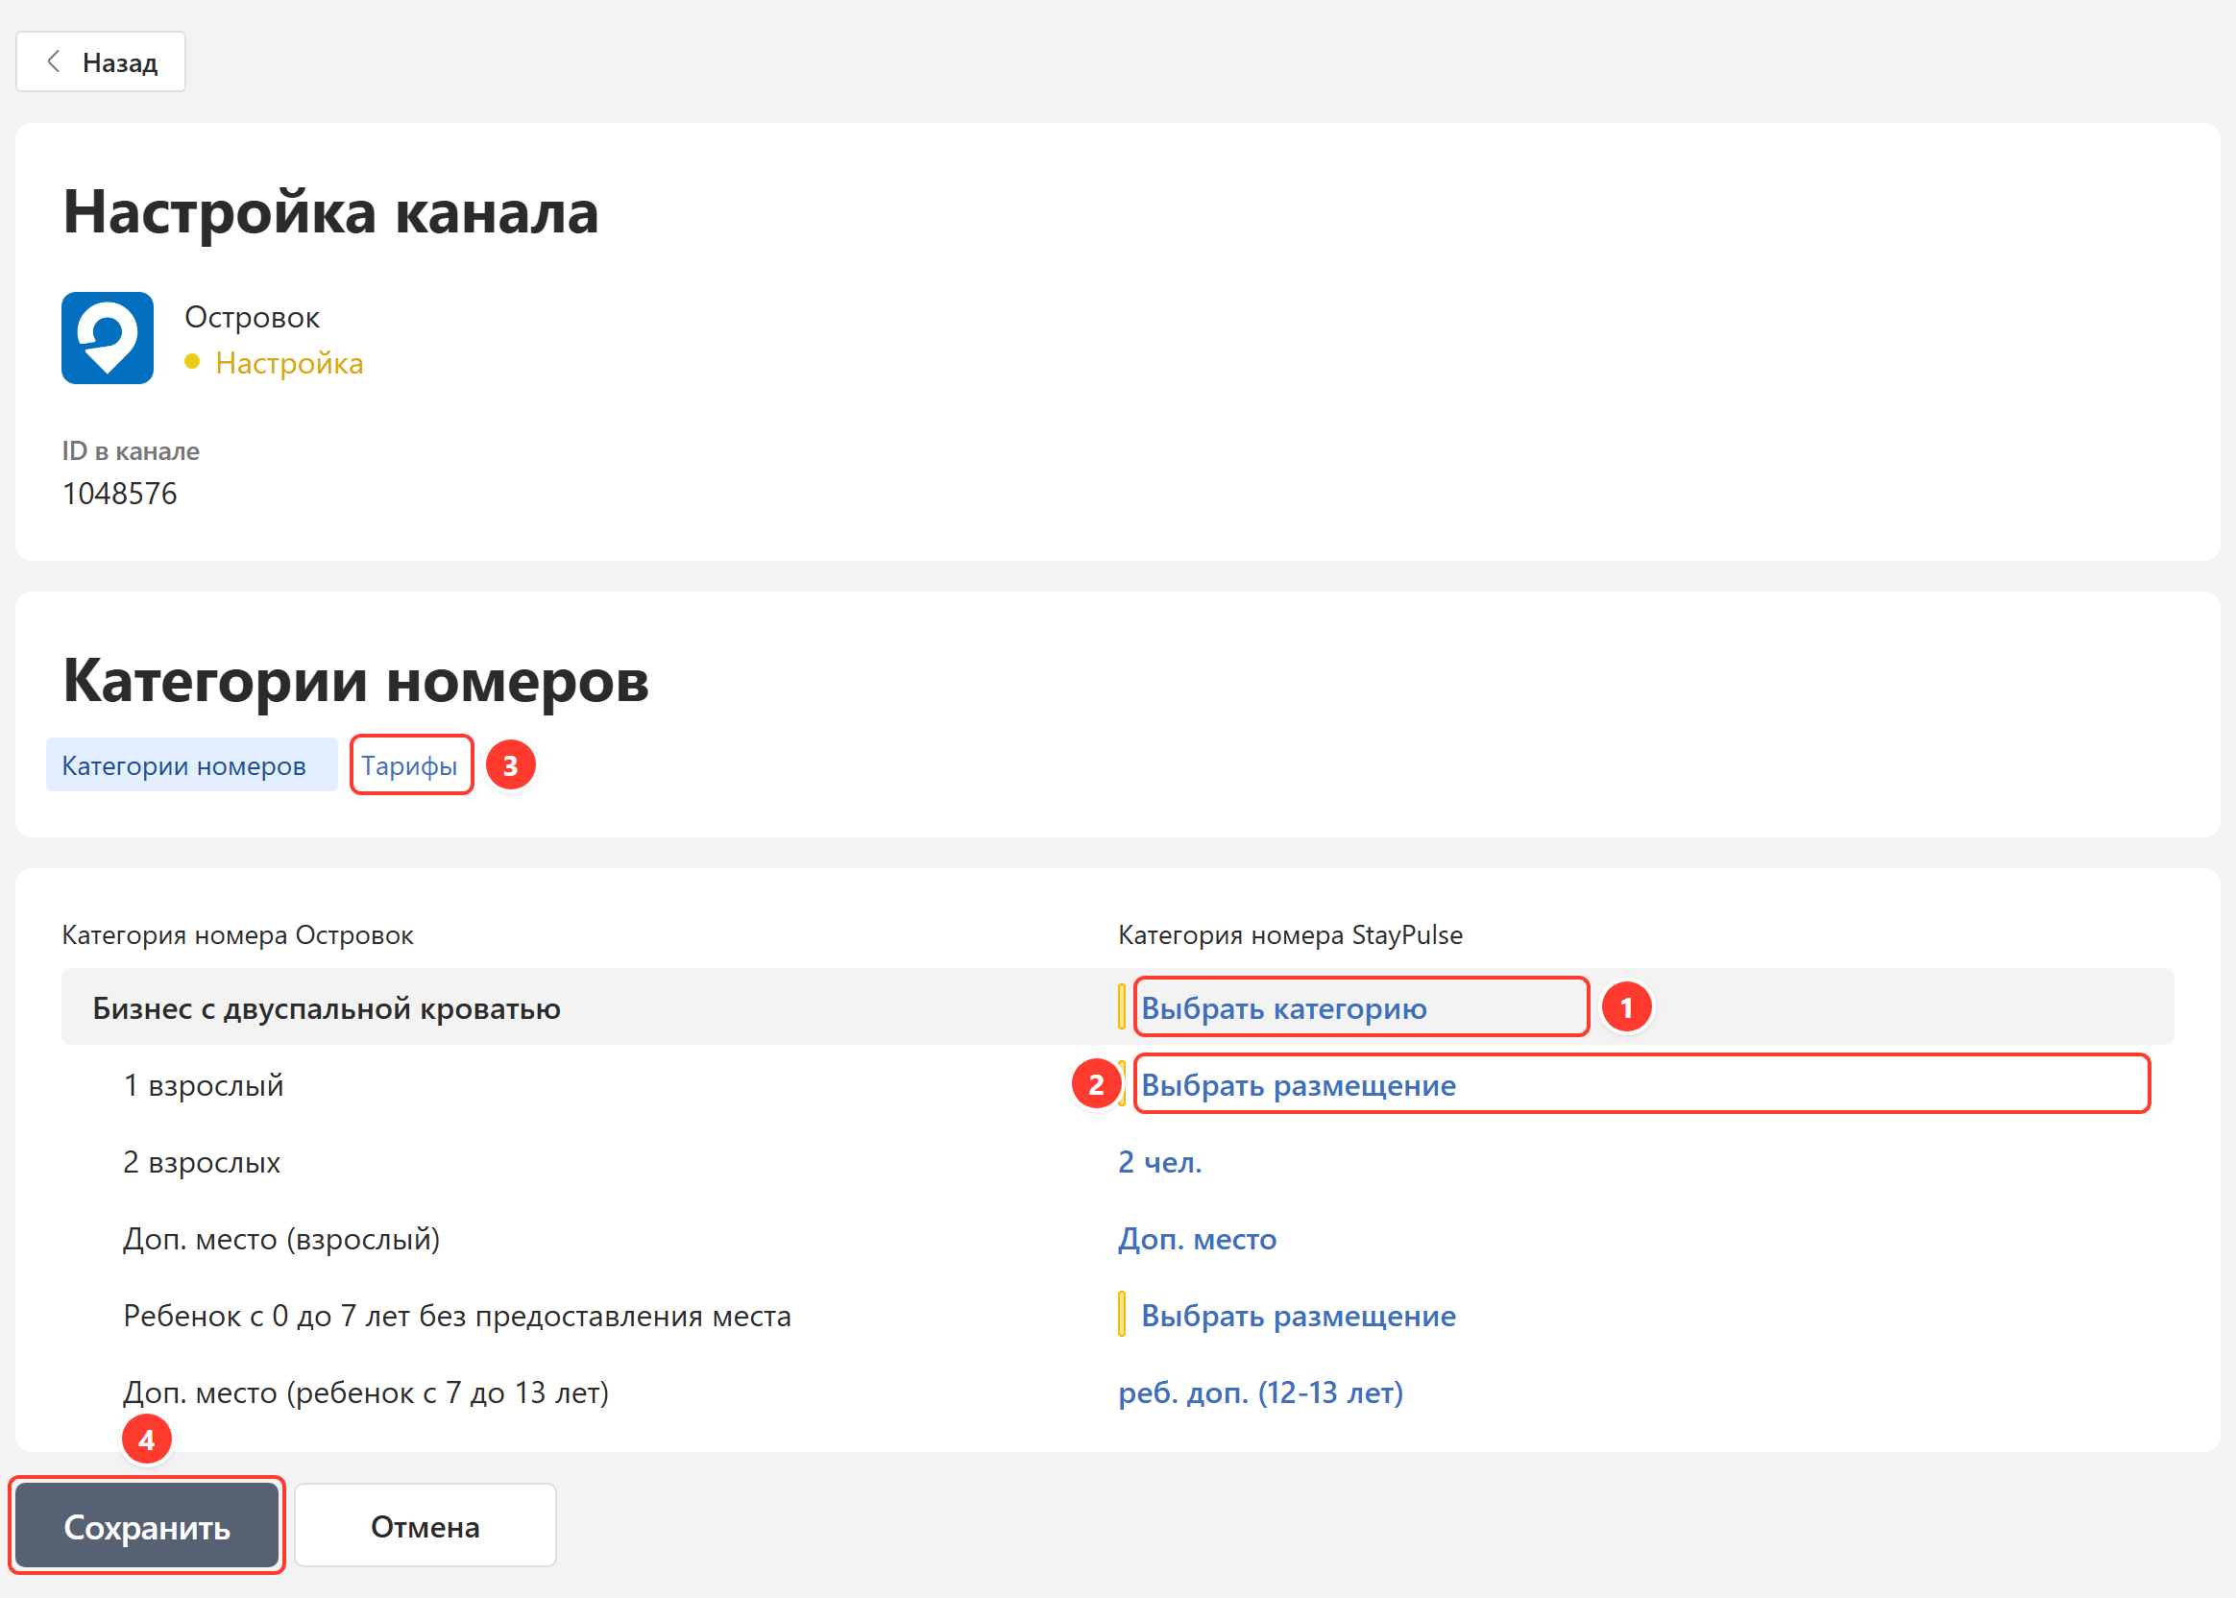
Task: Click the Бизнес с двуспальной кроватью row label
Action: [327, 1007]
